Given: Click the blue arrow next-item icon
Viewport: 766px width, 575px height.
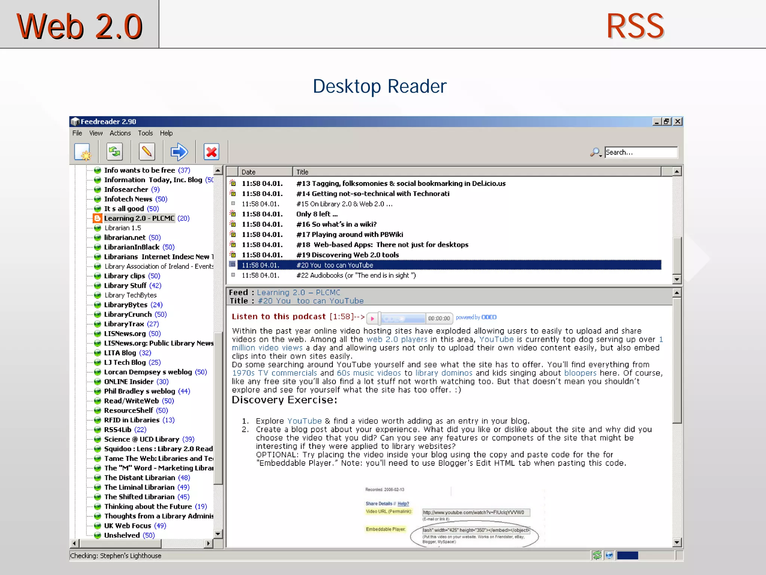Looking at the screenshot, I should click(179, 152).
